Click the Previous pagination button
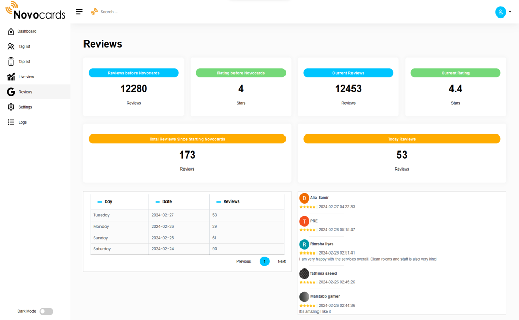 point(243,261)
